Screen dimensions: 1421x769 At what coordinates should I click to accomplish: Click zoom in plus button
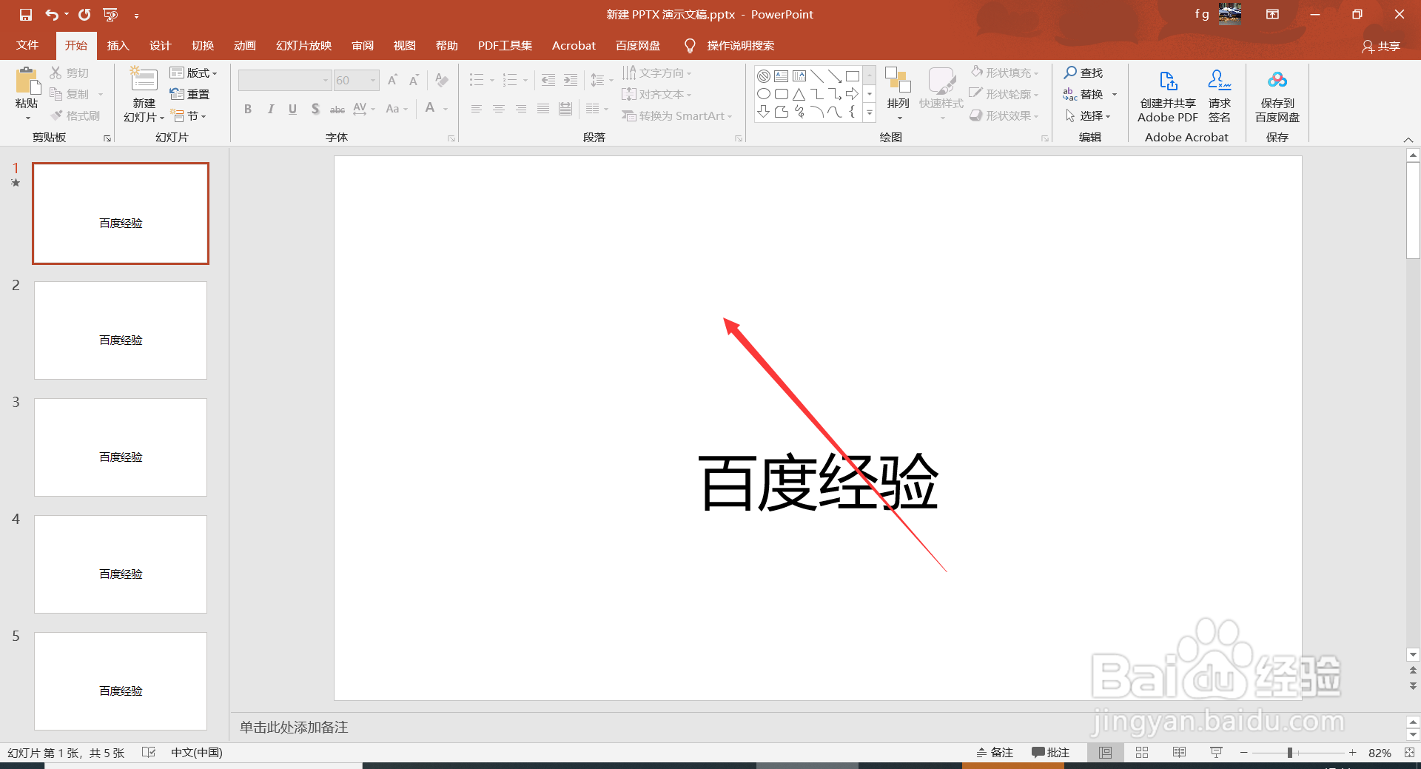[1352, 752]
